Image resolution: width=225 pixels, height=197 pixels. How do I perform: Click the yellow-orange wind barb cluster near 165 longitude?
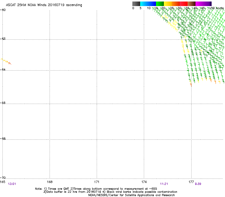[6, 61]
